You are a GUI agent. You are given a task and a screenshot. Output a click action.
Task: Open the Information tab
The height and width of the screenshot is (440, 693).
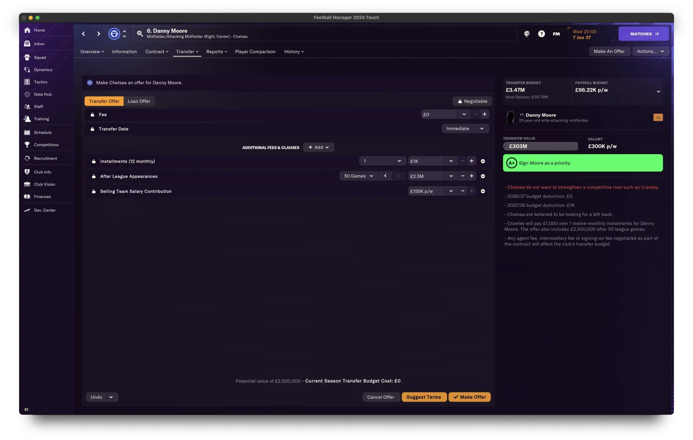124,52
